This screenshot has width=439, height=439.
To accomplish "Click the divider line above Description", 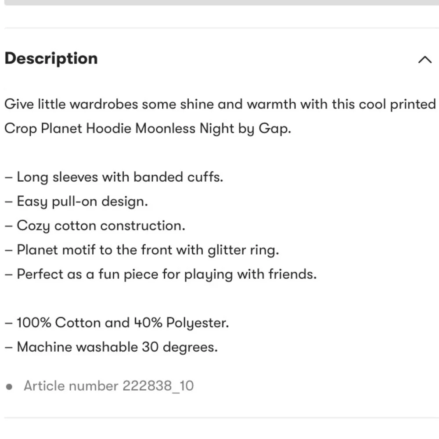I will pyautogui.click(x=221, y=28).
